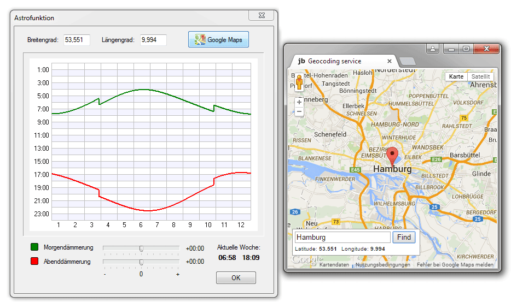This screenshot has height=308, width=511.
Task: Close the Geocoding service tab
Action: (389, 61)
